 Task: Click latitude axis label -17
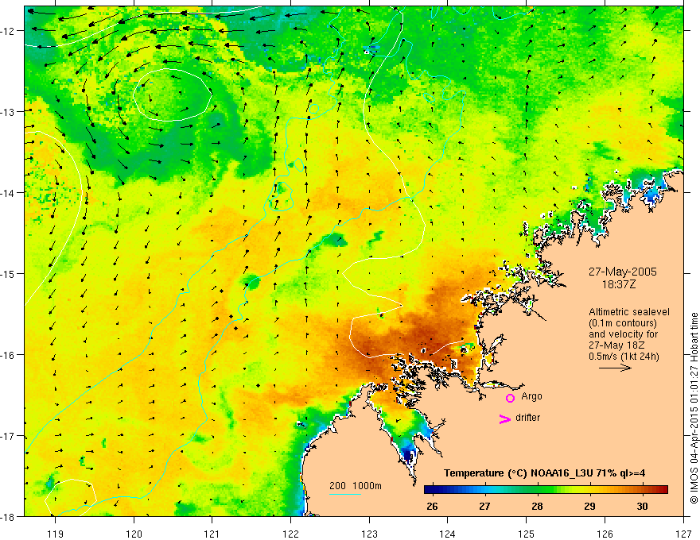tap(8, 436)
